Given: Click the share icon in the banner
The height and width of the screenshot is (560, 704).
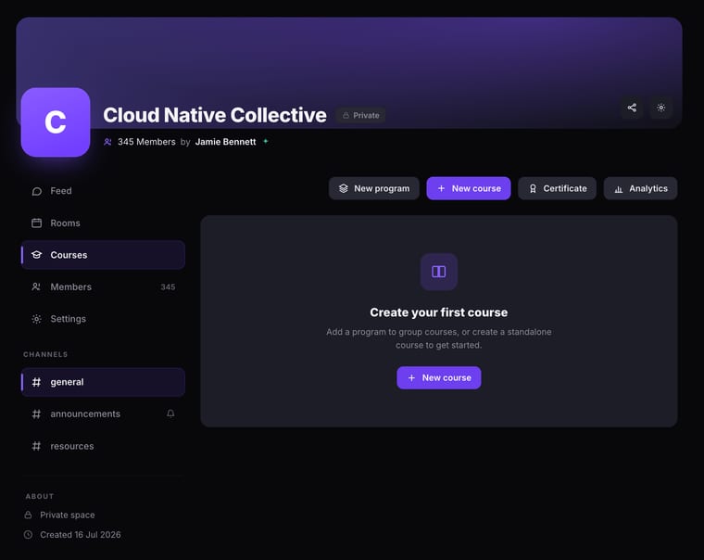Looking at the screenshot, I should pos(632,108).
